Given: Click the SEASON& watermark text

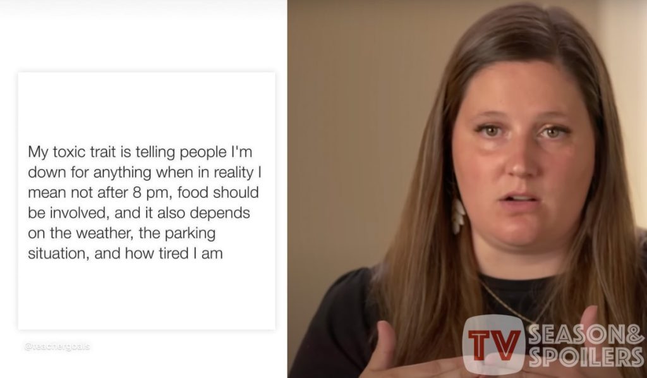Looking at the screenshot, I should tap(586, 334).
